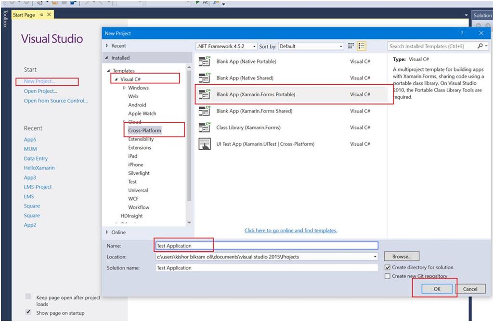Image resolution: width=493 pixels, height=322 pixels.
Task: Open document tabs overflow dropdown
Action: [466, 15]
